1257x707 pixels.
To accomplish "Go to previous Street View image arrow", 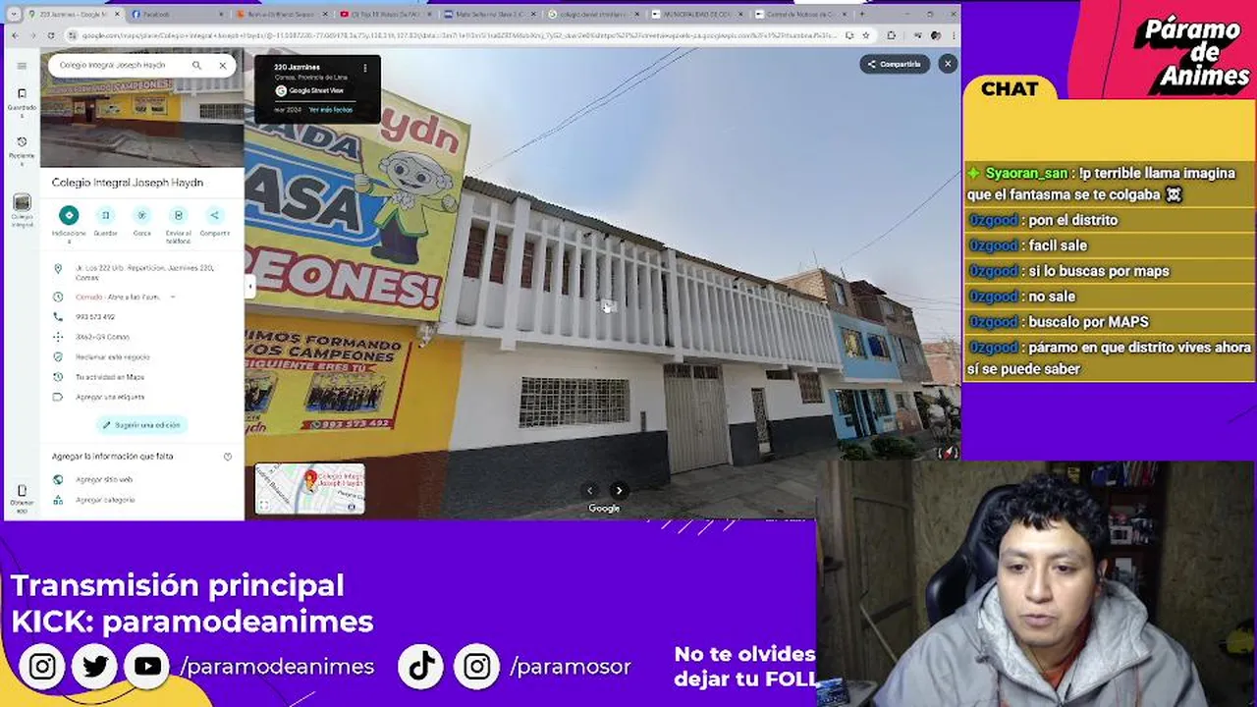I will [590, 490].
